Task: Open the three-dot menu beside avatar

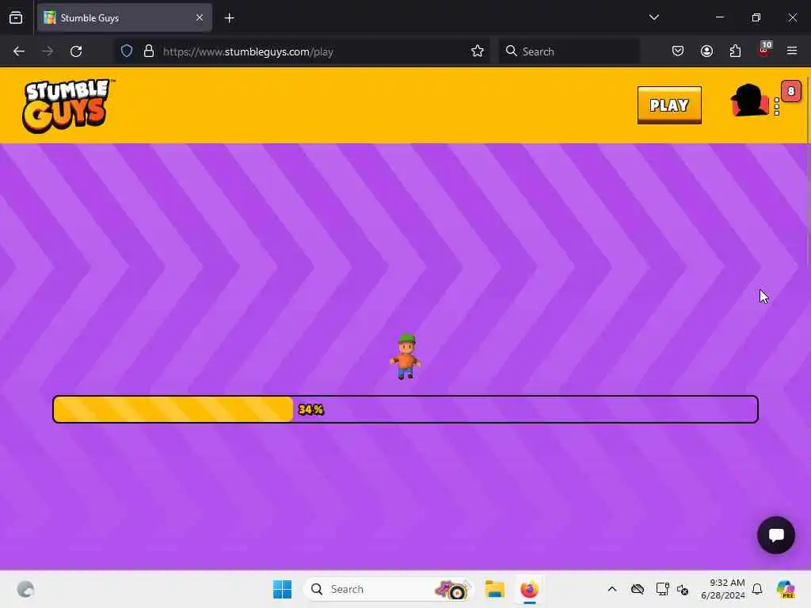Action: [776, 107]
